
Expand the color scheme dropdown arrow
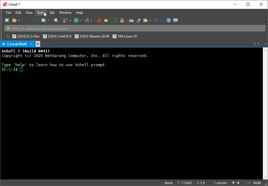[x=70, y=21]
